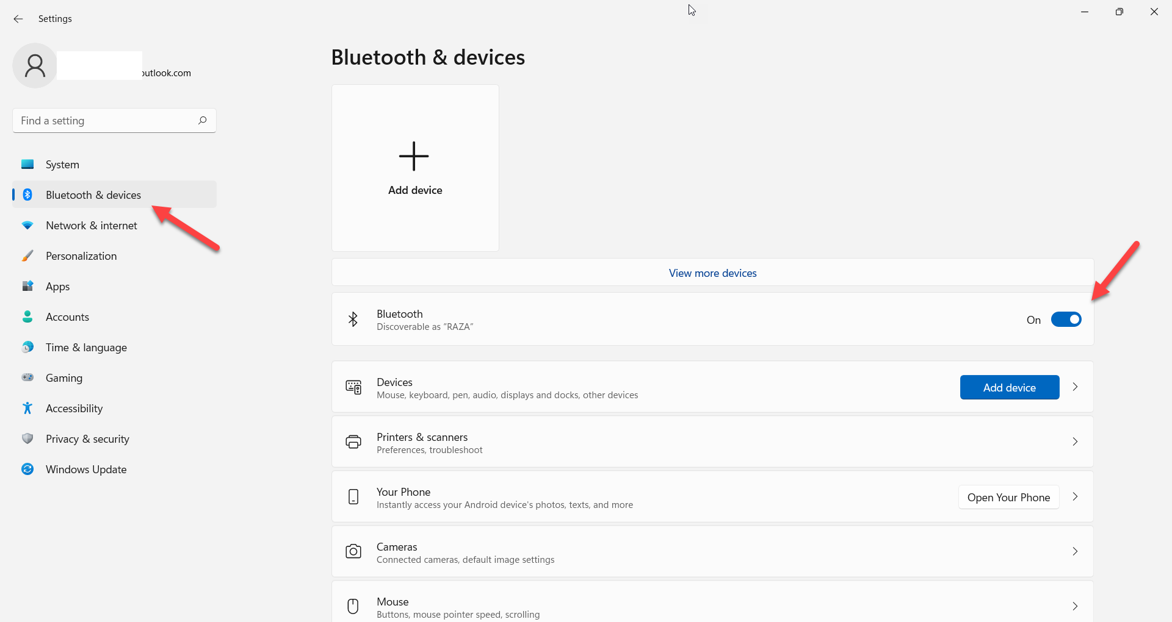Turn off the Bluetooth toggle
Viewport: 1172px width, 622px height.
click(1066, 320)
